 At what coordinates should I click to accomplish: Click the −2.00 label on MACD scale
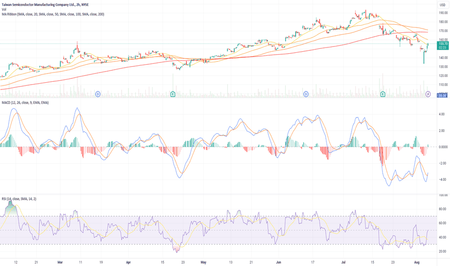(442, 163)
